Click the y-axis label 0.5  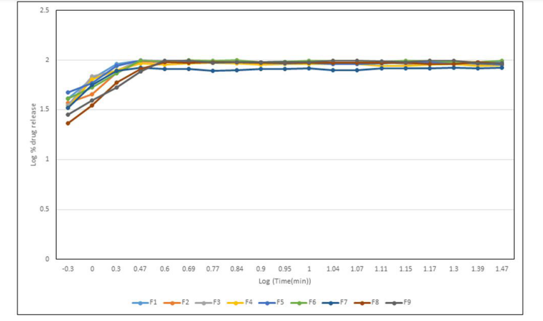point(45,210)
